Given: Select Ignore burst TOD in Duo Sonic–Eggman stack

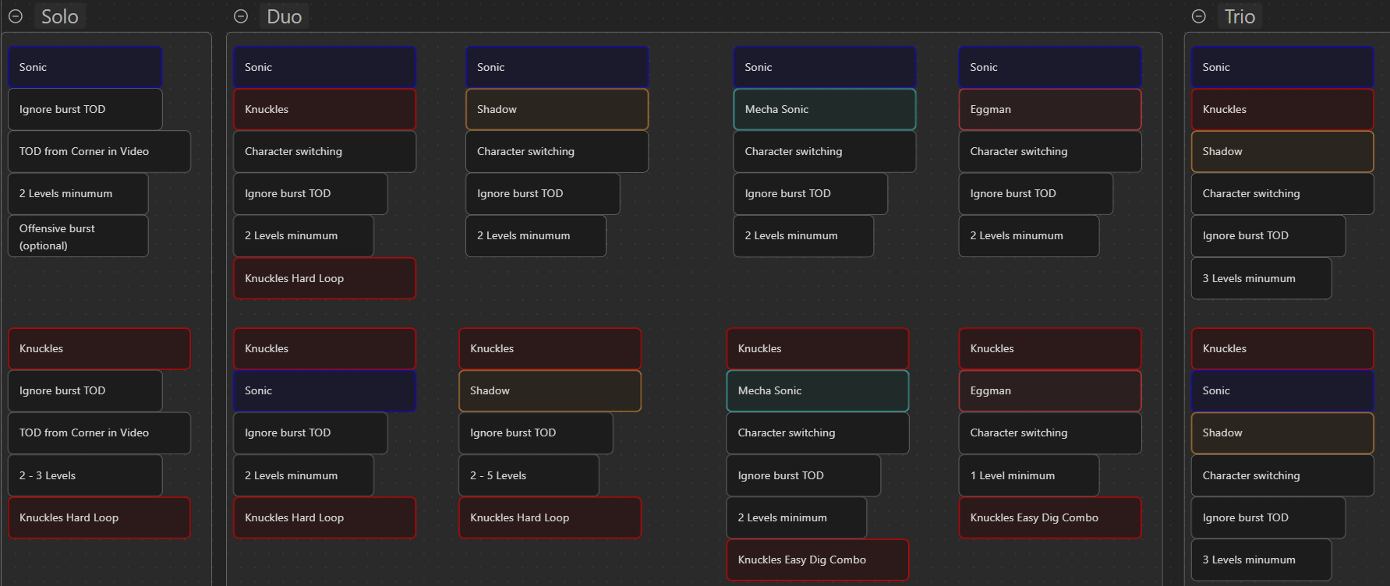Looking at the screenshot, I should pyautogui.click(x=1036, y=193).
